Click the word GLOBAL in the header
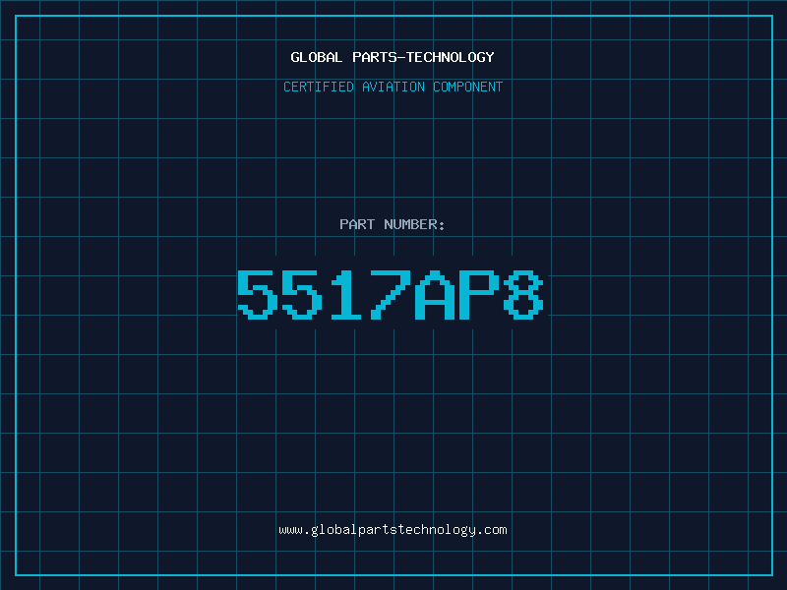Viewport: 787px width, 590px height. 316,57
